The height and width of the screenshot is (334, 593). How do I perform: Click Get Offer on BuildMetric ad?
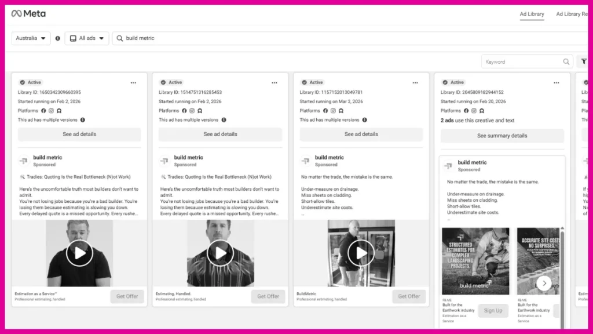click(409, 296)
